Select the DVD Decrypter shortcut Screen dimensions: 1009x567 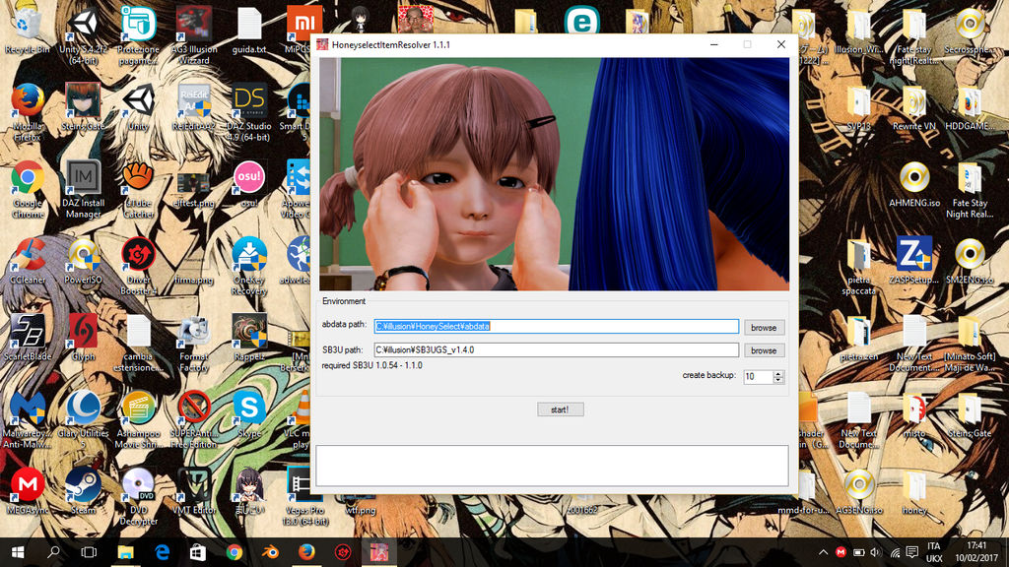click(x=138, y=497)
